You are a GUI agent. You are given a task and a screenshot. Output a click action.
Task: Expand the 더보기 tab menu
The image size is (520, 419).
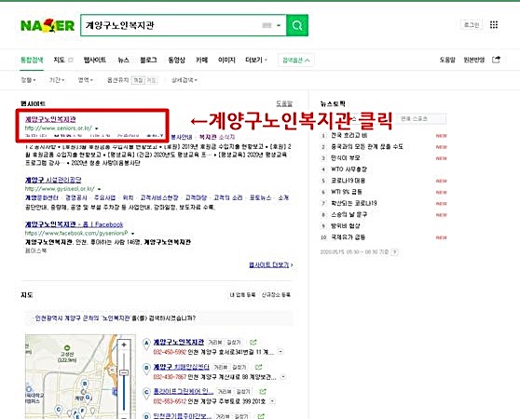pos(256,60)
